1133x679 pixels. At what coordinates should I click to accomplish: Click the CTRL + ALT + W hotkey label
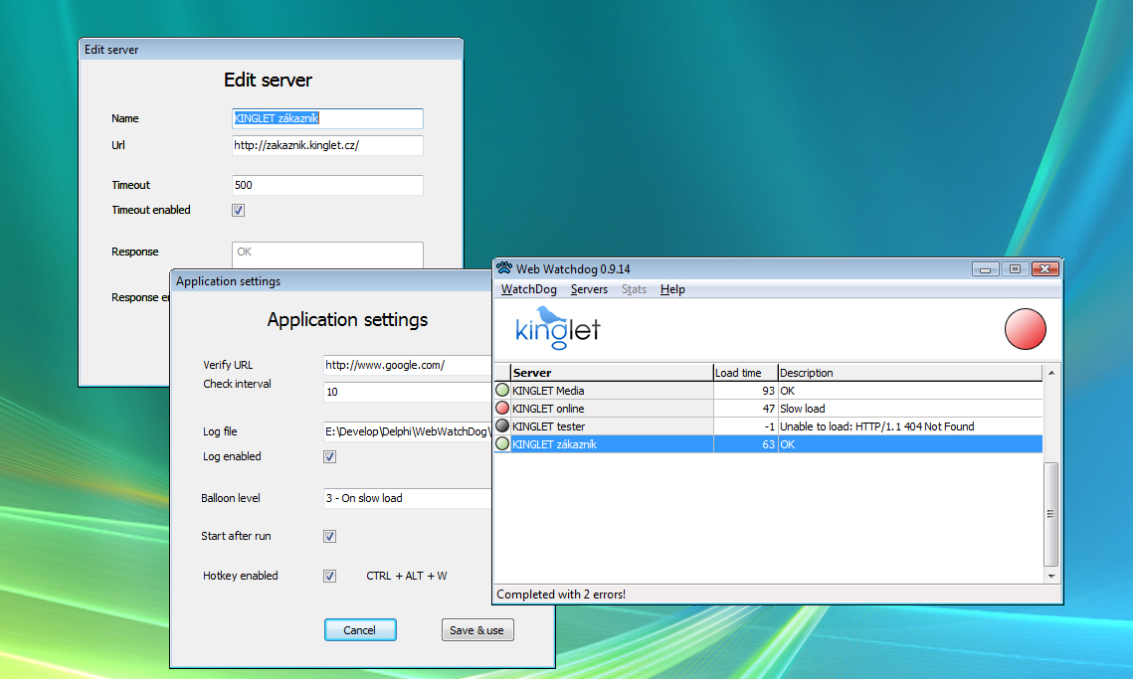coord(406,576)
